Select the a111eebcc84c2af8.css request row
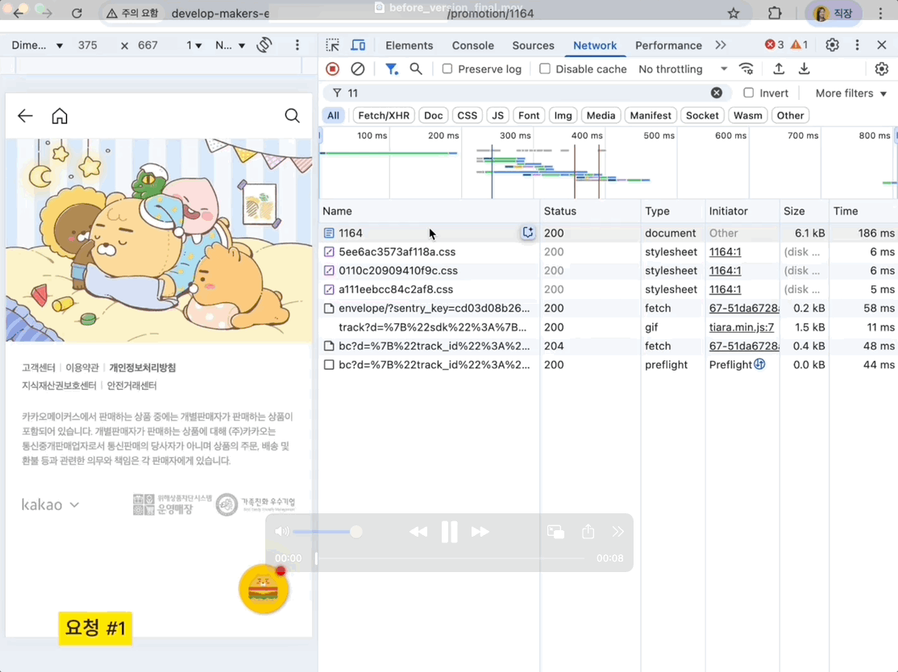The height and width of the screenshot is (672, 898). point(609,289)
